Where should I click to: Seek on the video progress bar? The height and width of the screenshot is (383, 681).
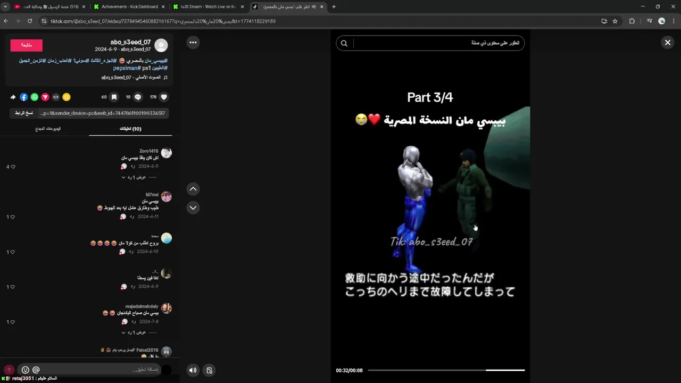pyautogui.click(x=446, y=370)
